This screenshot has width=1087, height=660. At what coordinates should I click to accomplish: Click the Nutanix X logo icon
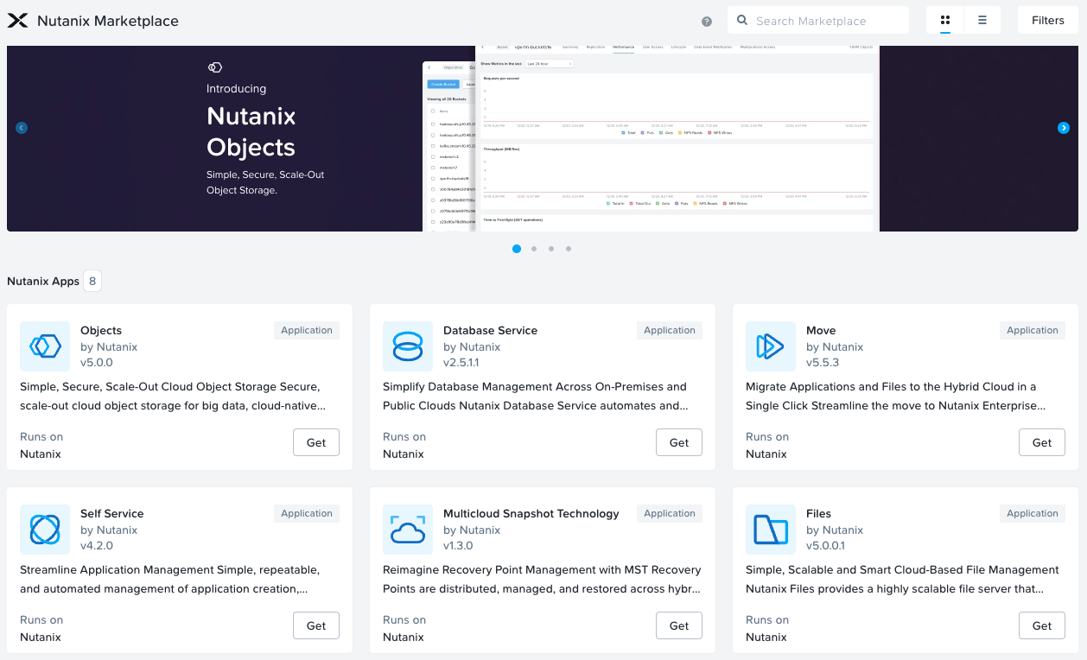point(17,21)
